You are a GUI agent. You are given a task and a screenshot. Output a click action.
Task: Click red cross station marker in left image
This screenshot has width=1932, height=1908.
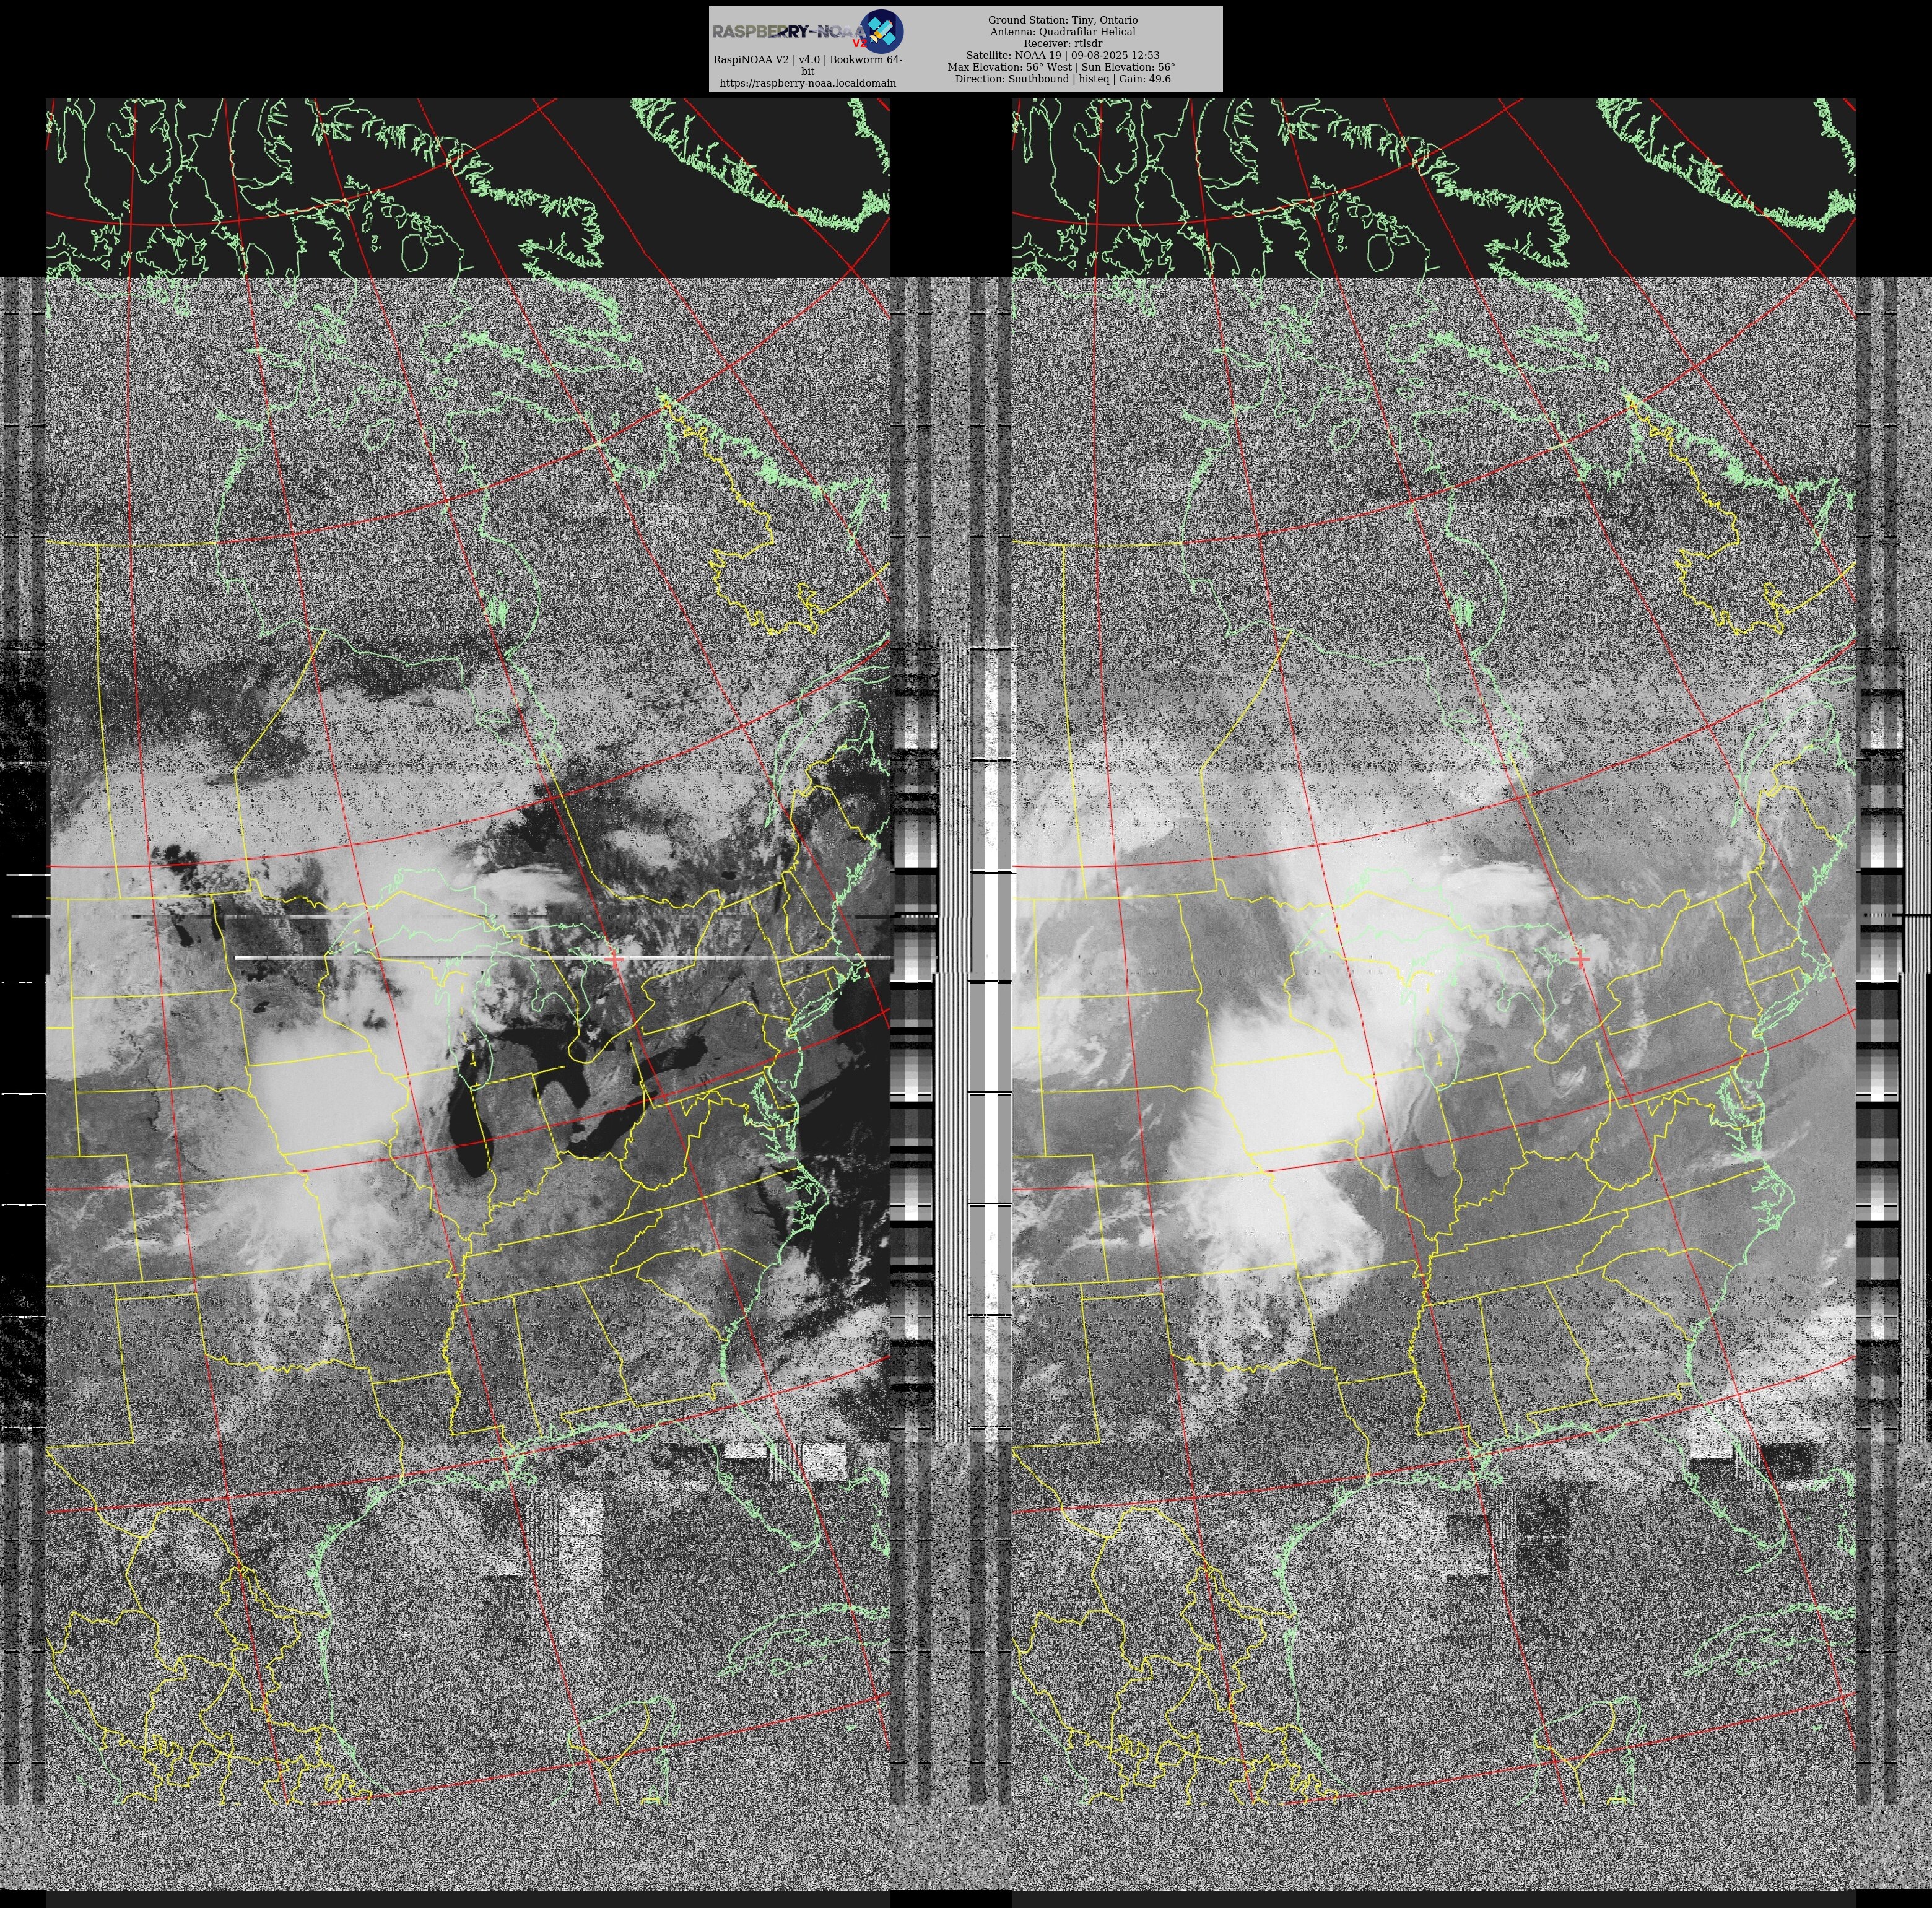click(x=614, y=959)
